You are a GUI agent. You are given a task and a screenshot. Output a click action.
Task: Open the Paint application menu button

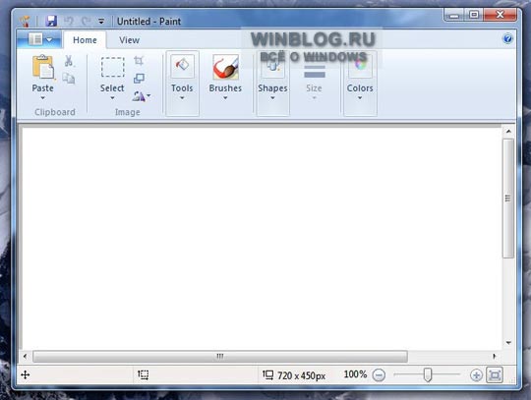point(40,39)
